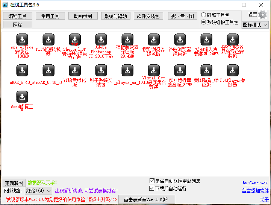Download Adobe Photoshop CC 2018
Screen dimensions: 271x205
[x=101, y=39]
